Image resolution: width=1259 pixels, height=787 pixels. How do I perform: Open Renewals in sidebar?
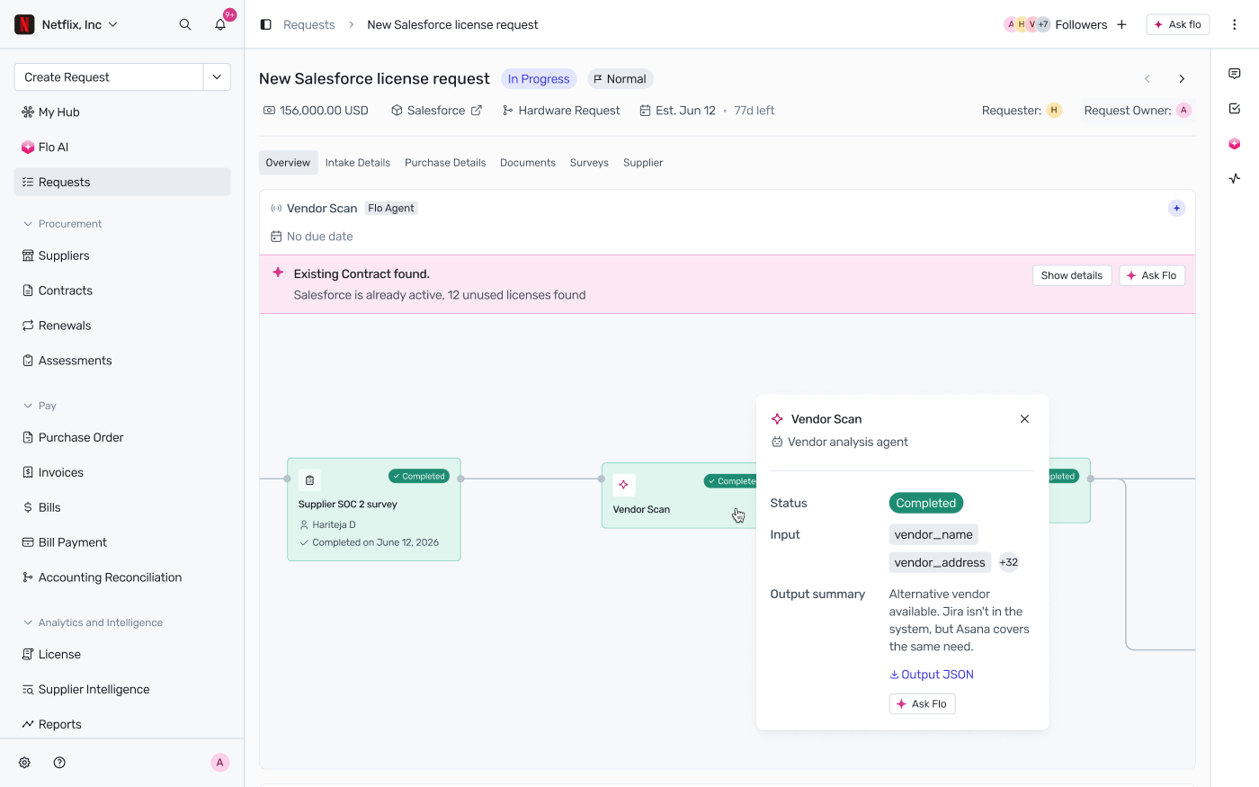[122, 326]
